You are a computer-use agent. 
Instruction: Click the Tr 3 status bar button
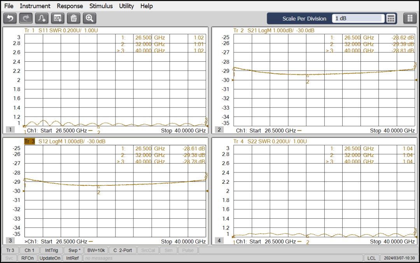point(10,251)
